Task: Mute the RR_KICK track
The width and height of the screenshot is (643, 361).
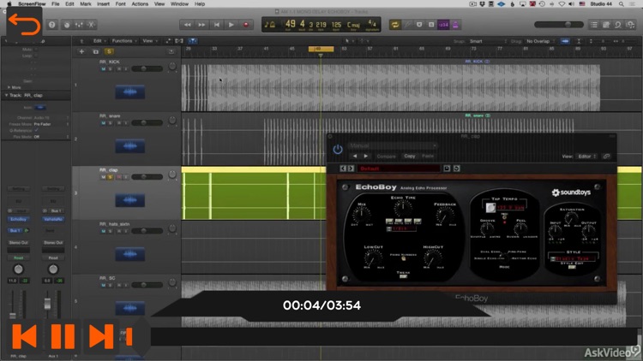Action: tap(104, 69)
